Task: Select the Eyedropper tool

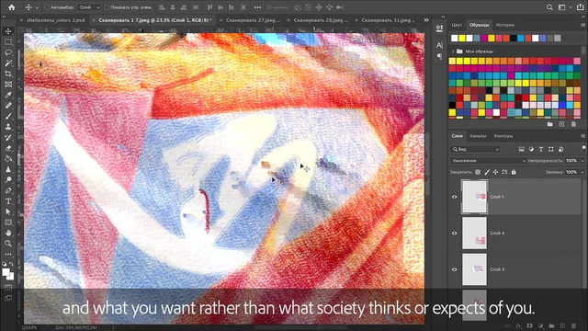Action: click(x=8, y=95)
